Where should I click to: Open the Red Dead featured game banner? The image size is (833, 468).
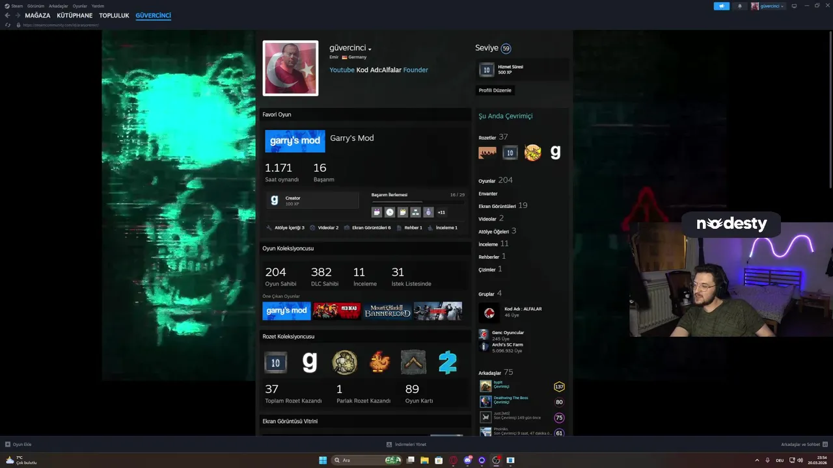[336, 311]
